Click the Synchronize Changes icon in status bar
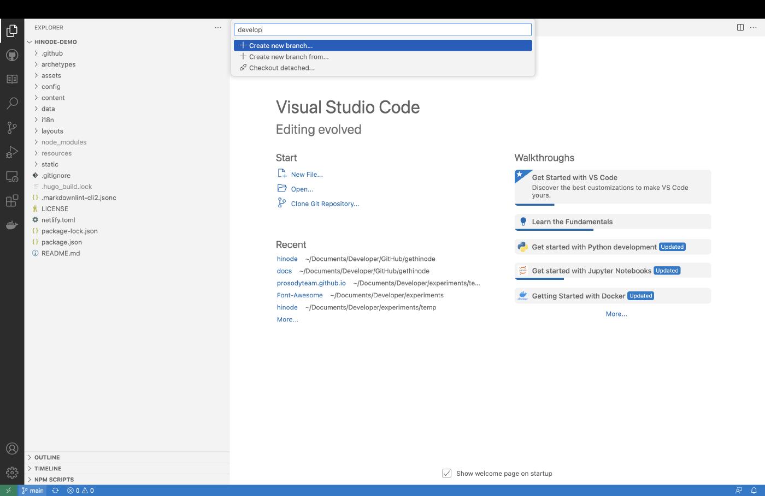Image resolution: width=765 pixels, height=496 pixels. 55,491
